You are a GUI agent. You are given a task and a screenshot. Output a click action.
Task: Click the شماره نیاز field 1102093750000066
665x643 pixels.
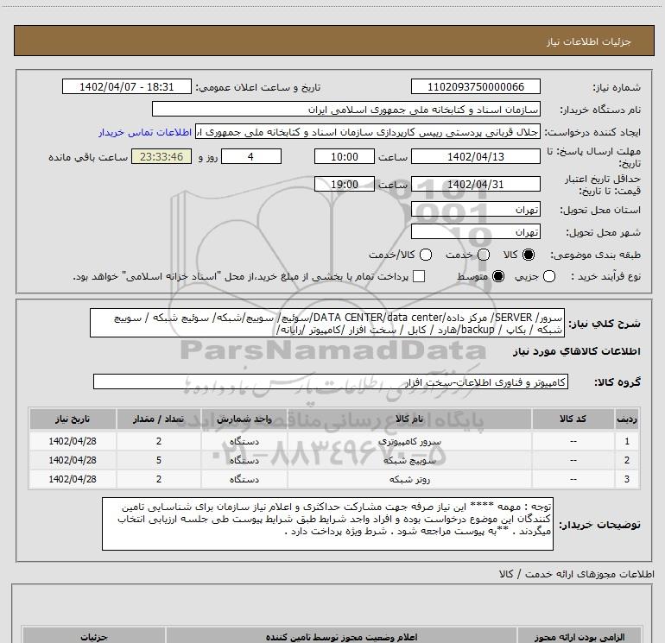click(475, 86)
